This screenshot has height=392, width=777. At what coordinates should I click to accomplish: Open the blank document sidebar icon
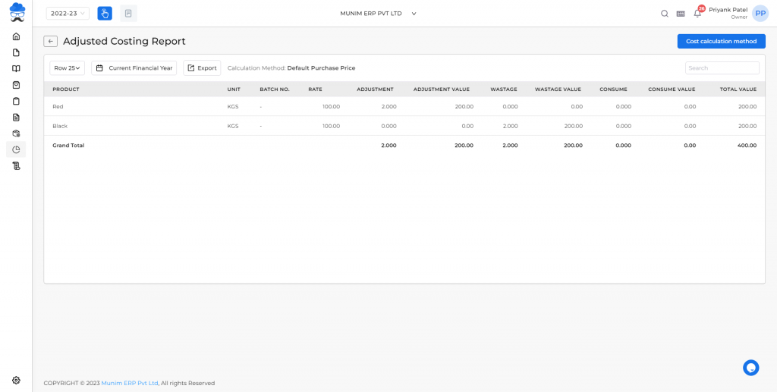[x=16, y=52]
